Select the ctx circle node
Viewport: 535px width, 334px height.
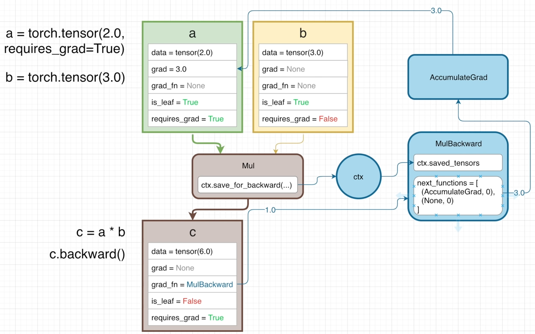coord(358,176)
